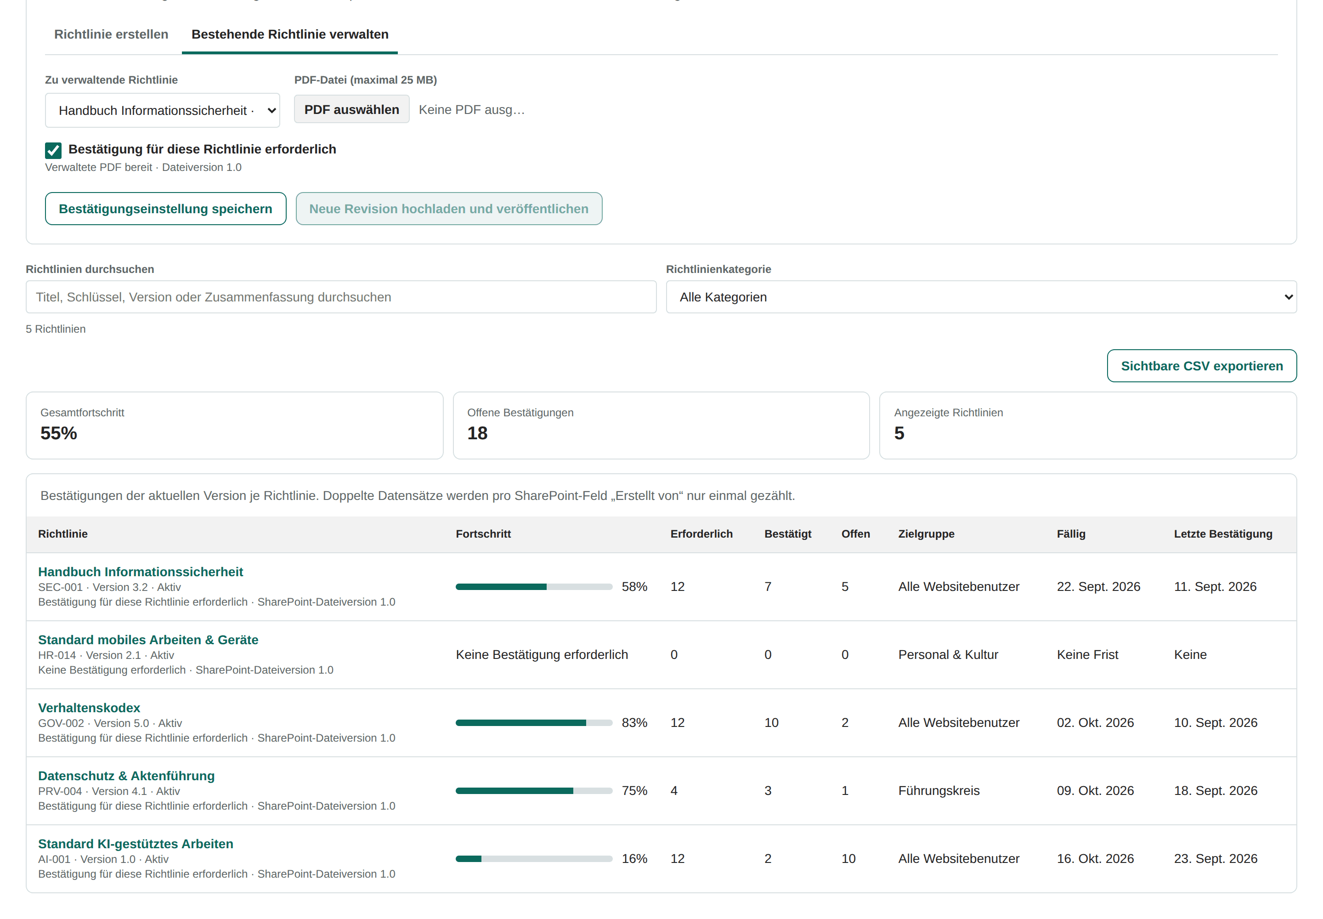Open Standard mobiles Arbeiten & Geräte link

[x=148, y=640]
